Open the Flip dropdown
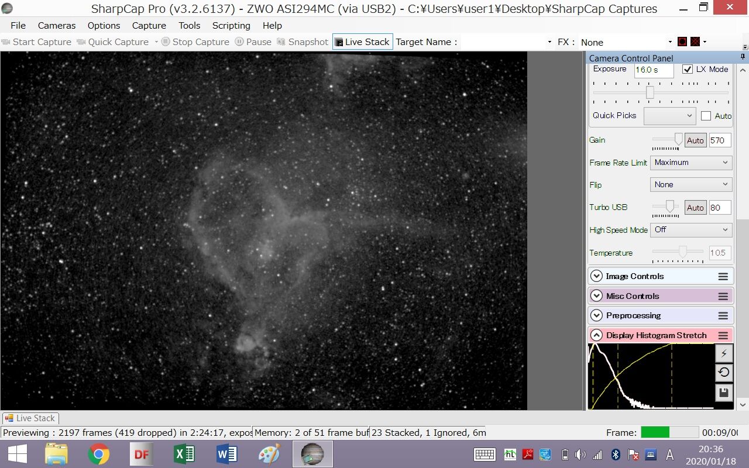Screen dimensions: 749x468 point(690,185)
